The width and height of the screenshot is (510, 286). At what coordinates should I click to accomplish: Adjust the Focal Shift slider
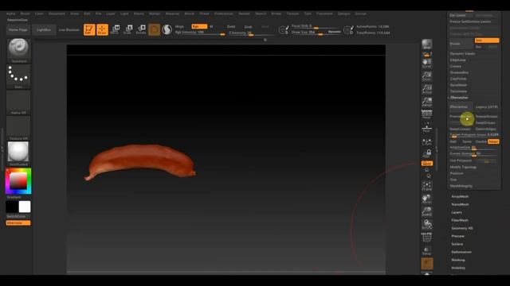(x=316, y=26)
